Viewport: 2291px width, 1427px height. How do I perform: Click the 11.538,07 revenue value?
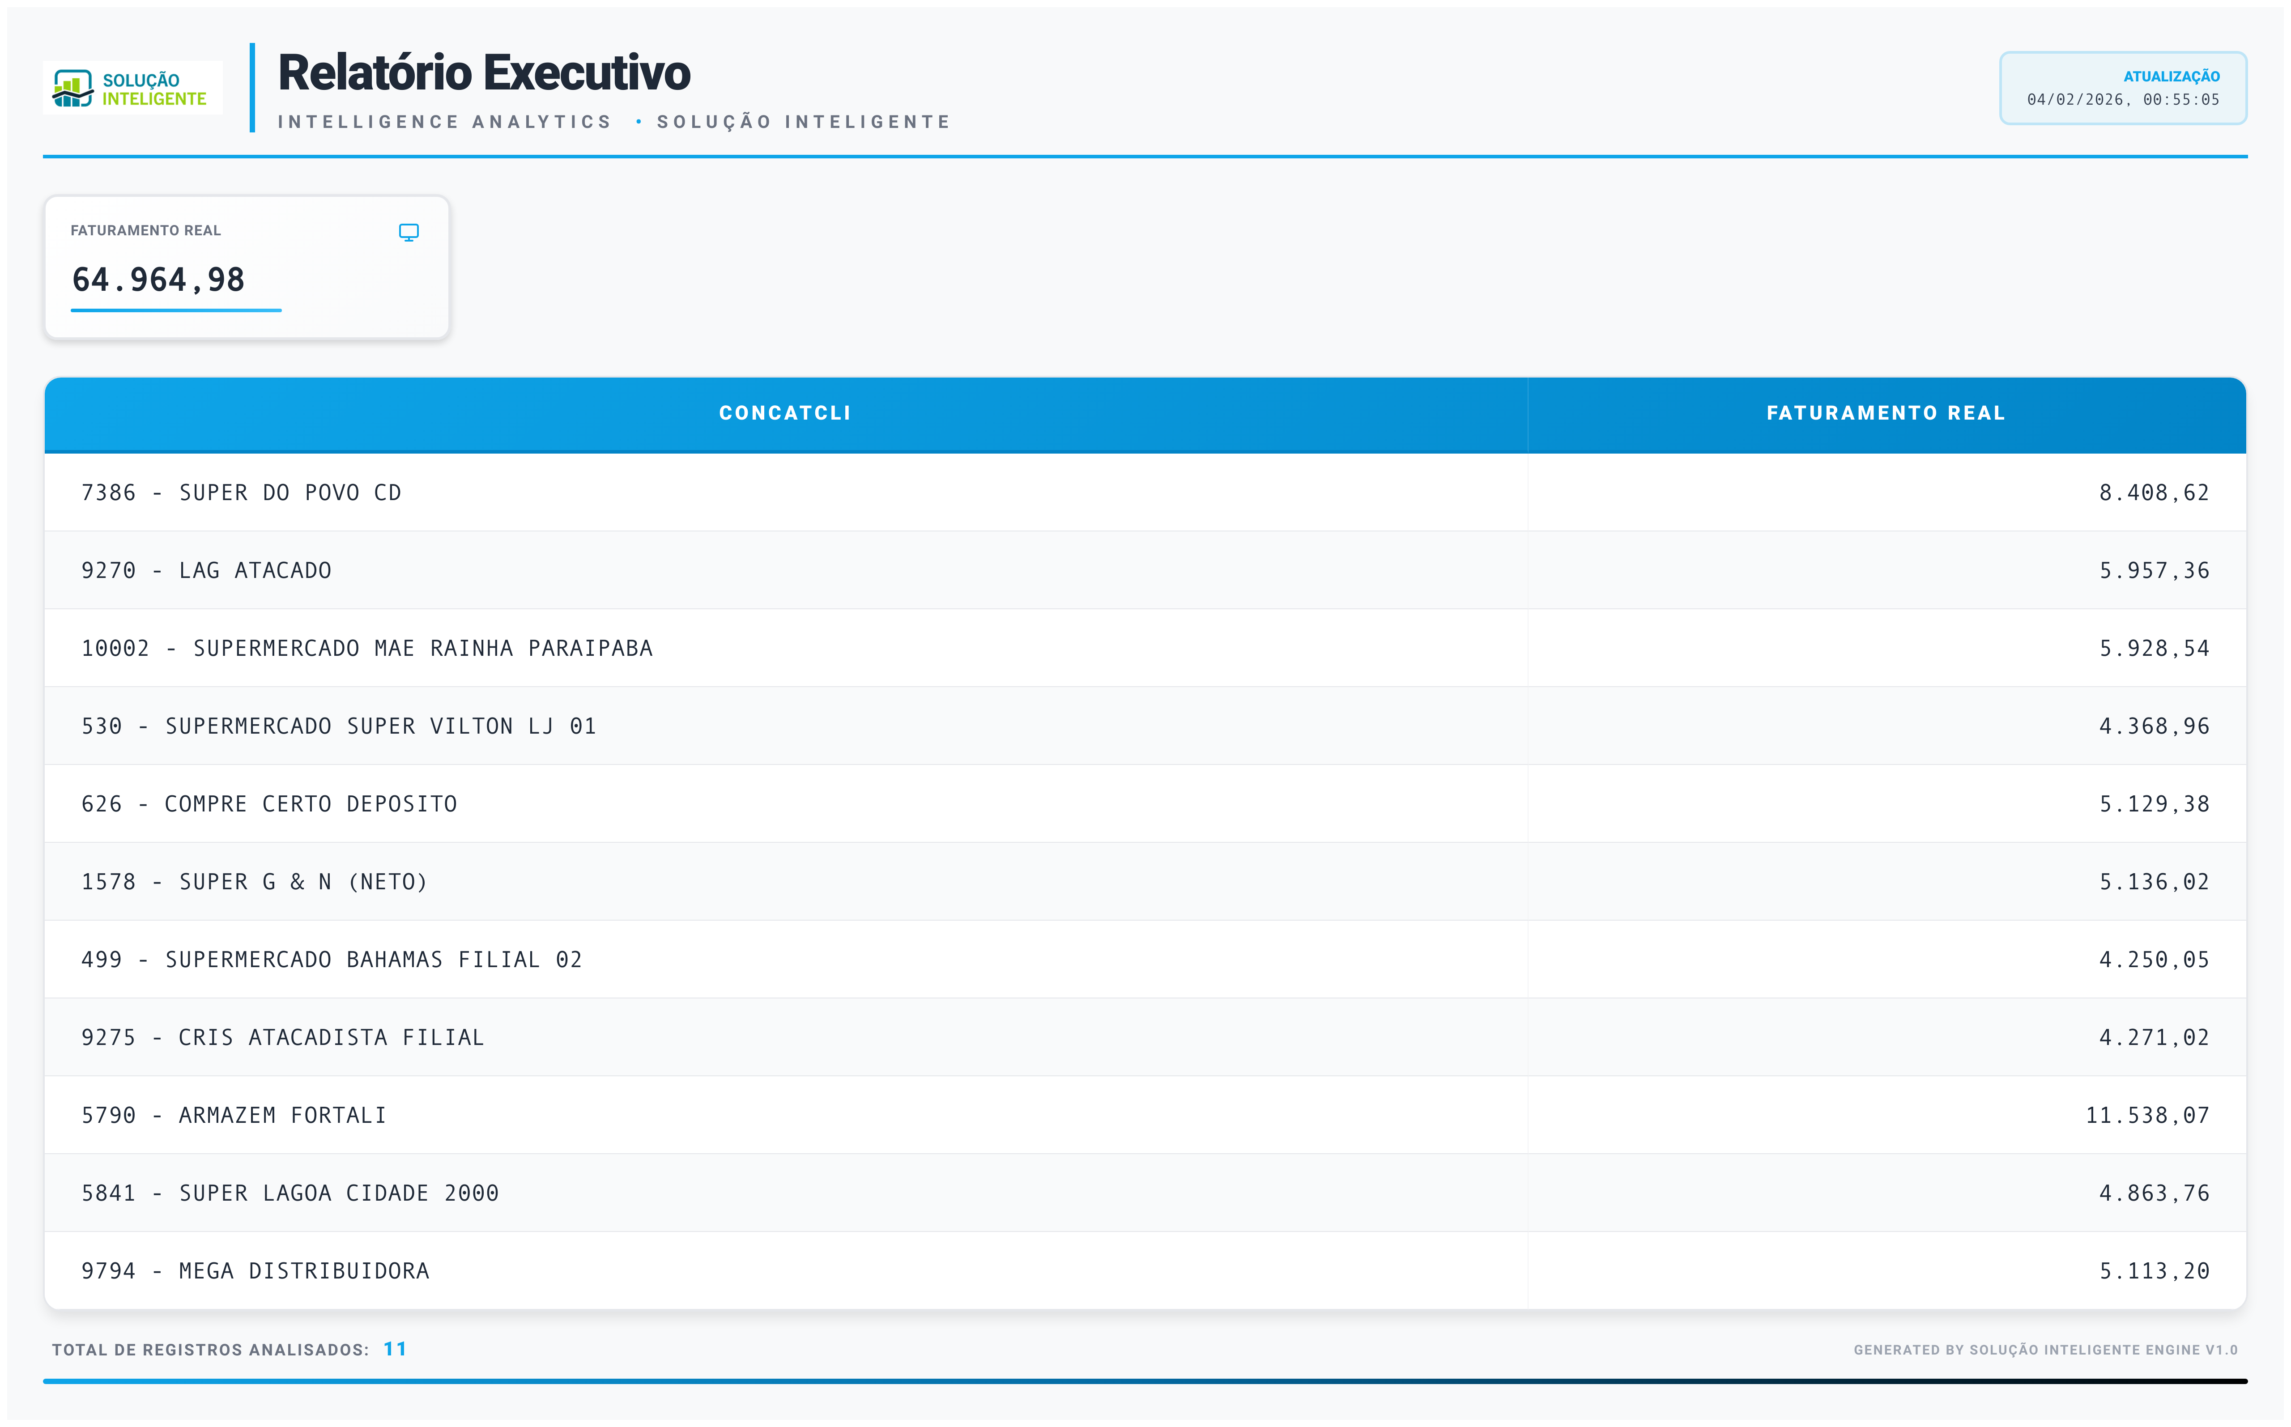click(x=2146, y=1116)
